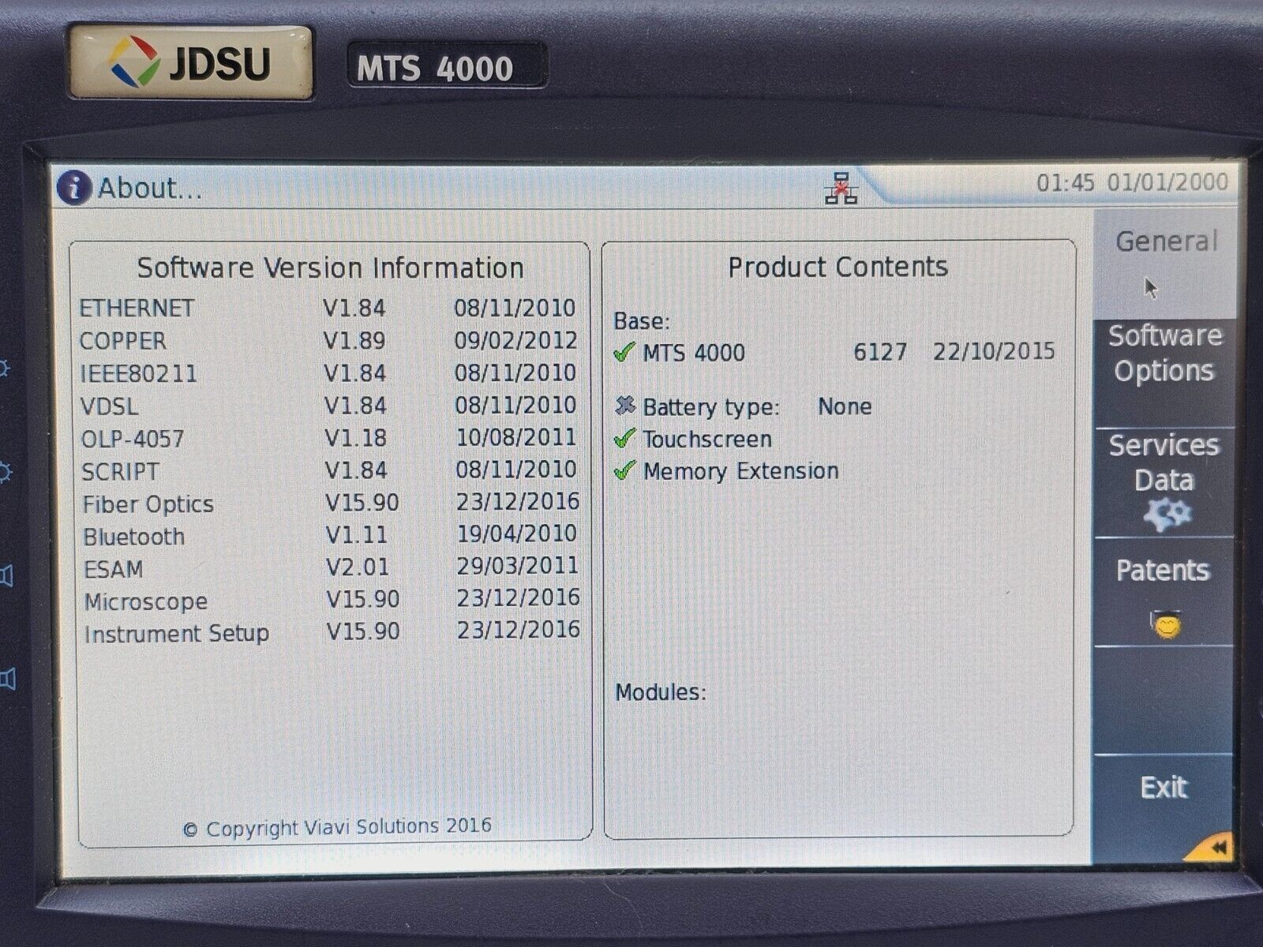
Task: Click the Fiber Optics software row label
Action: pyautogui.click(x=148, y=504)
